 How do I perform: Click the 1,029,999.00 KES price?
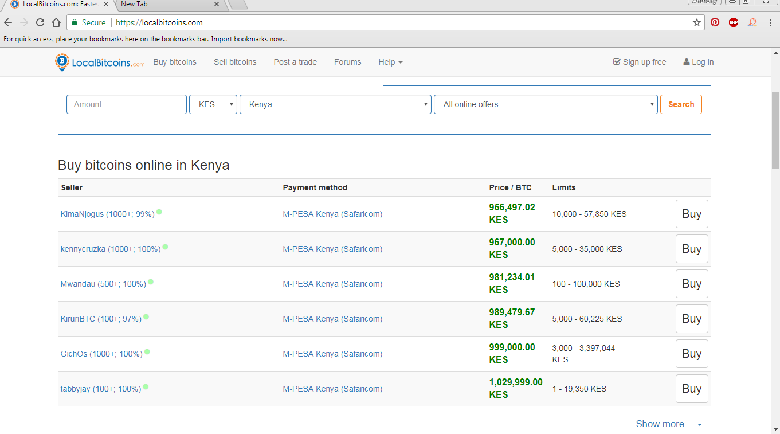[x=516, y=388]
